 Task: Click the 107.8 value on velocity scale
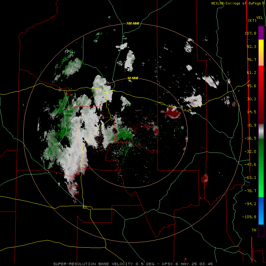coord(250,33)
